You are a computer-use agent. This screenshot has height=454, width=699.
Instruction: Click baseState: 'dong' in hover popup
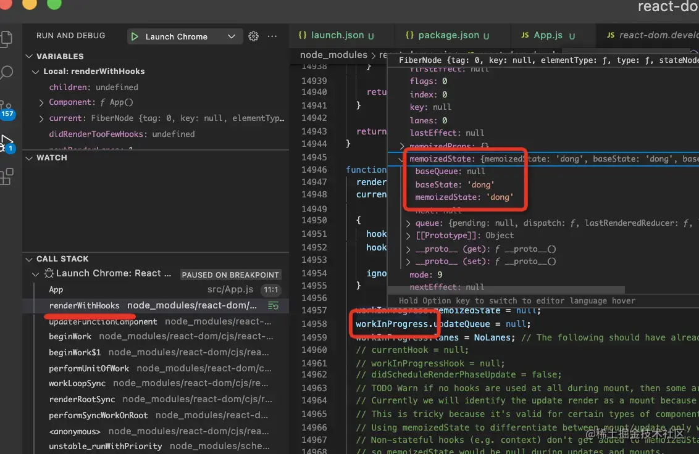click(x=454, y=184)
